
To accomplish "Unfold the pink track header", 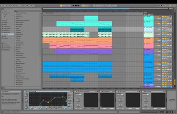I will 145,44.
